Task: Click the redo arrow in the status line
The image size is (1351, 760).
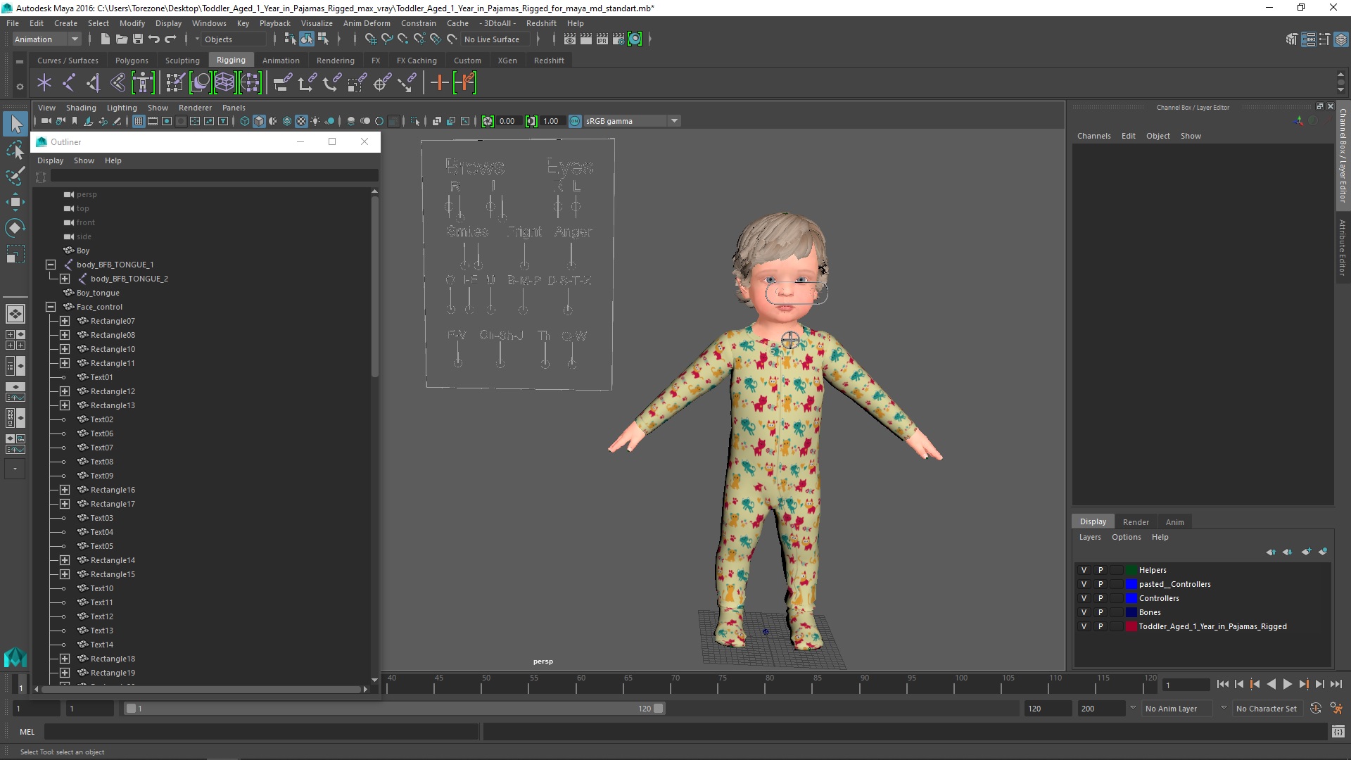Action: 170,39
